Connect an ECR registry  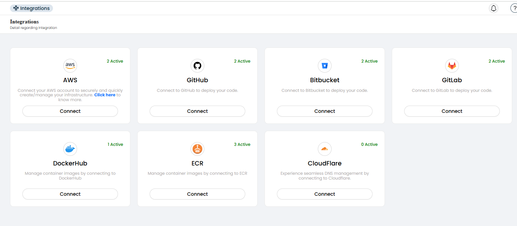click(197, 194)
